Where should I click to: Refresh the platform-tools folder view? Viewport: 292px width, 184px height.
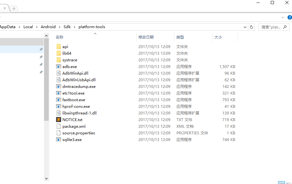click(251, 27)
